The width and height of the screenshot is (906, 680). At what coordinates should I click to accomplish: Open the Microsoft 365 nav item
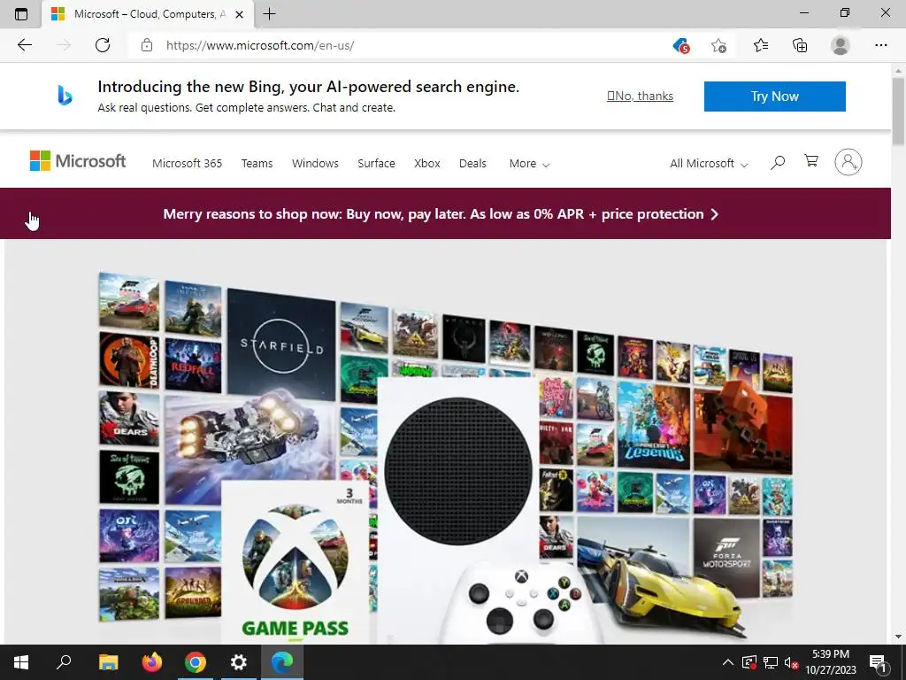[188, 164]
